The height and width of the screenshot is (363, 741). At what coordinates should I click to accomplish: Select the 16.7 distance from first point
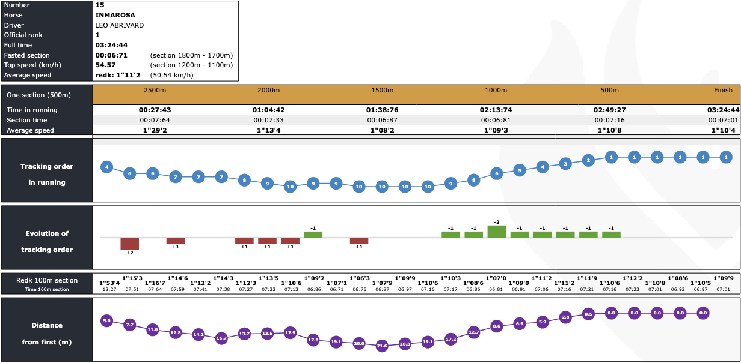click(x=221, y=338)
